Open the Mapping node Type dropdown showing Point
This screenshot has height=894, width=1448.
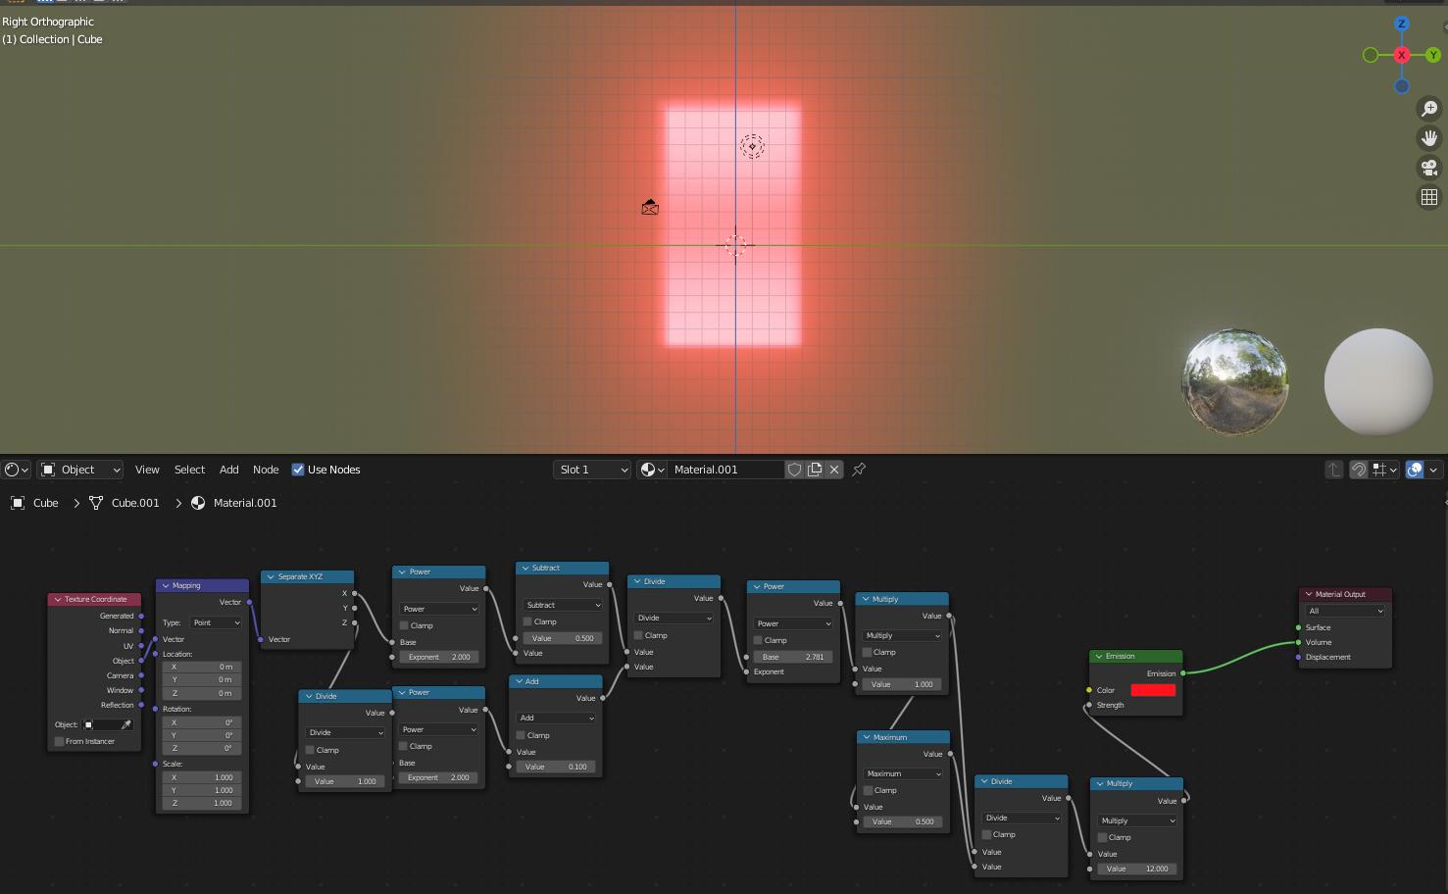pyautogui.click(x=216, y=622)
